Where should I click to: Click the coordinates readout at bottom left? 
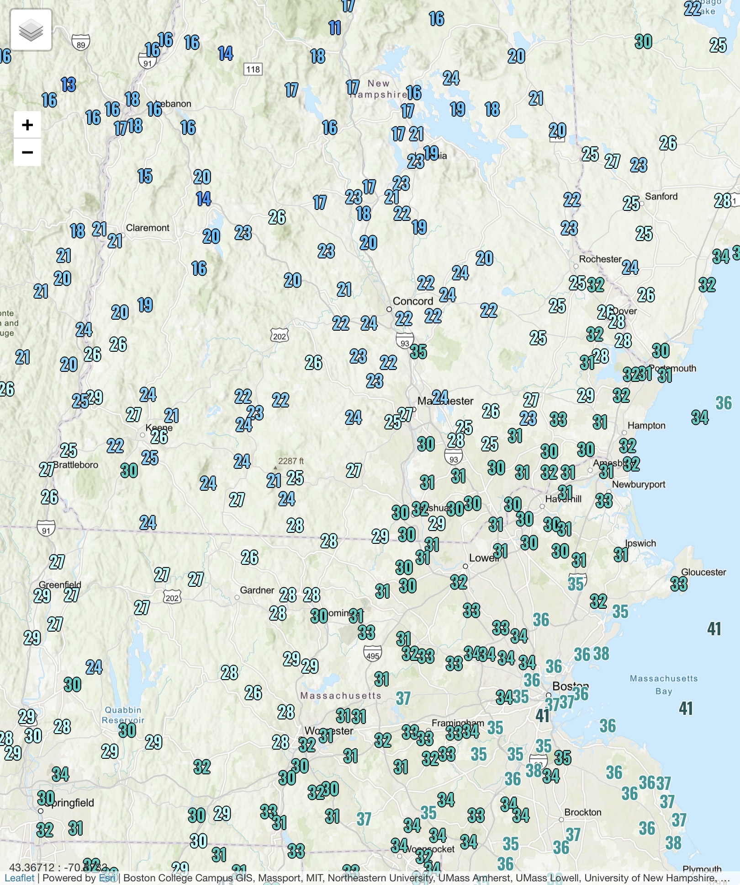click(x=57, y=867)
